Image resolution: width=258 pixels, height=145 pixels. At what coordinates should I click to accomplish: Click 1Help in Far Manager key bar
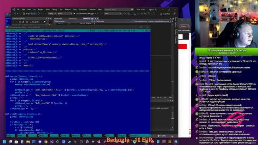(10, 135)
